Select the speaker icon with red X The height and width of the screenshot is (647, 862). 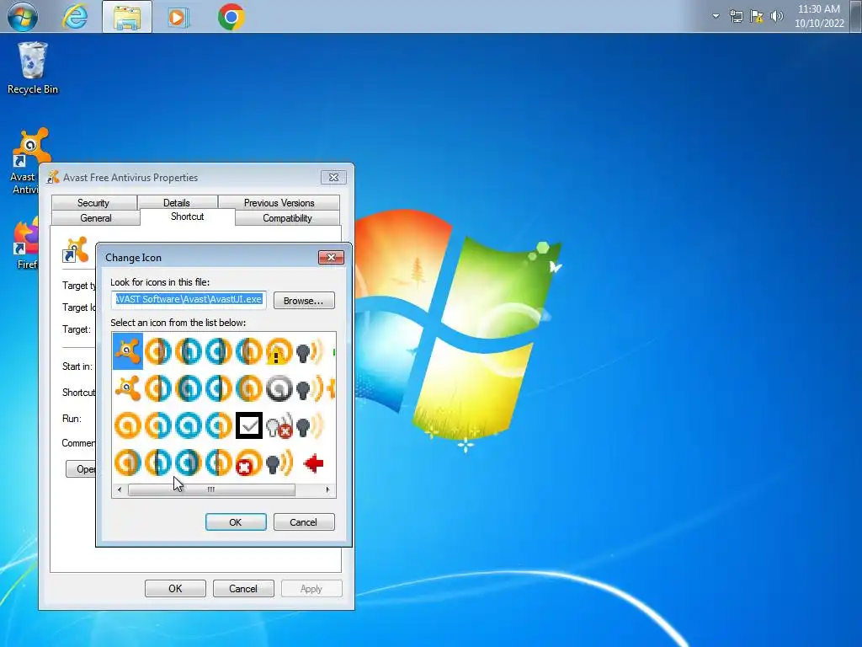tap(279, 425)
